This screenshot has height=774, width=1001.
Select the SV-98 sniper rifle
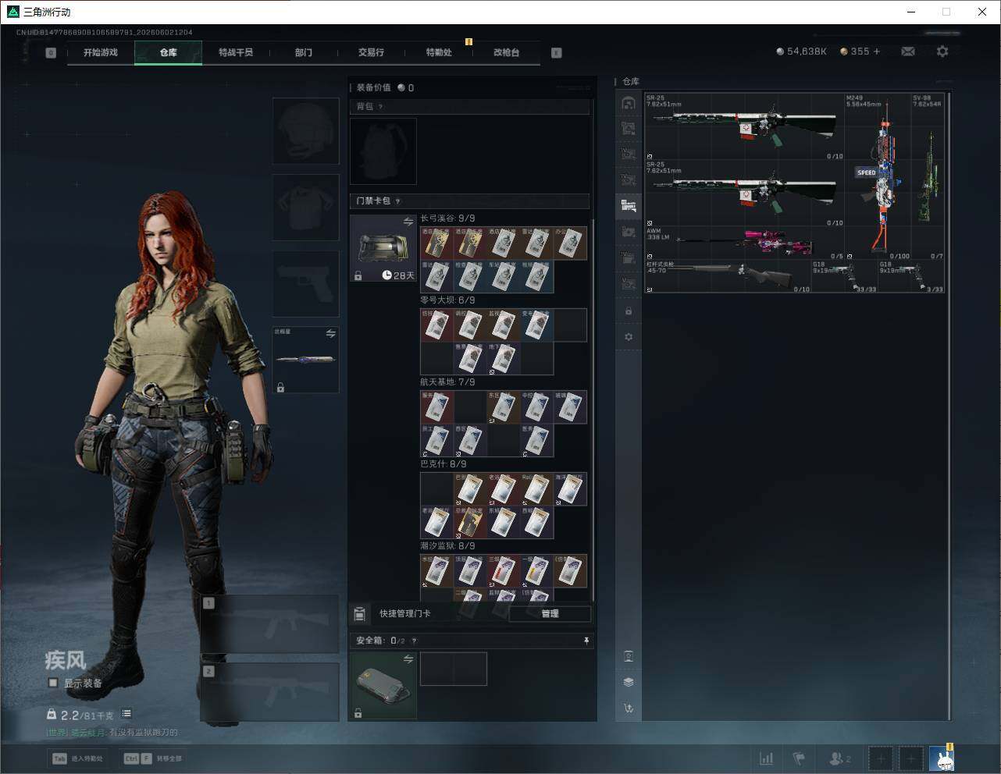[928, 177]
